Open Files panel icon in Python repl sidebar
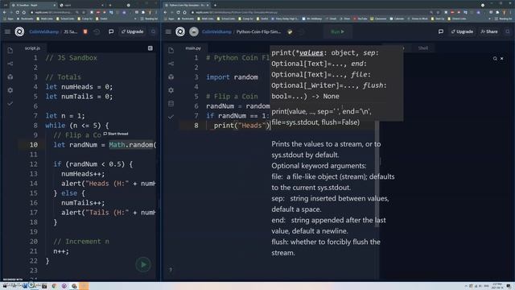The image size is (515, 290). pos(171,50)
